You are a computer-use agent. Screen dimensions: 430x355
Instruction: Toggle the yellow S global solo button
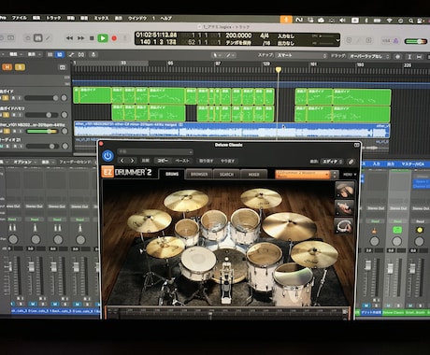click(20, 67)
